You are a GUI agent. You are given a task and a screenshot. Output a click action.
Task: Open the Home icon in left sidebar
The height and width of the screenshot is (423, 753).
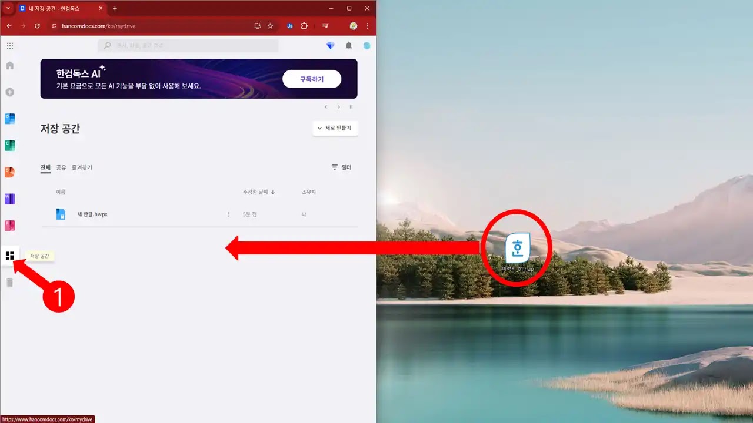[x=9, y=65]
